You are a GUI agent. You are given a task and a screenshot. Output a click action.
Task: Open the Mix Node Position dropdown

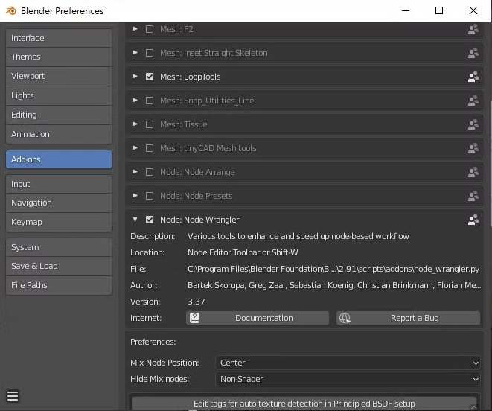pyautogui.click(x=348, y=363)
